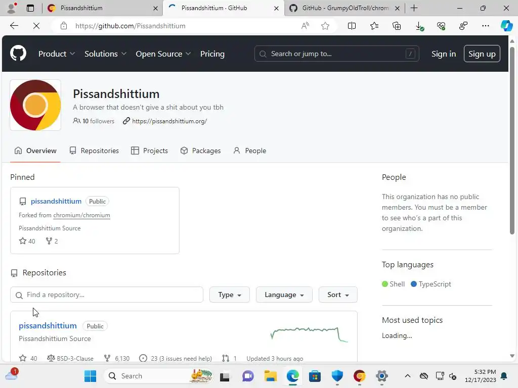Open pinned pissandshittium repository link

56,201
